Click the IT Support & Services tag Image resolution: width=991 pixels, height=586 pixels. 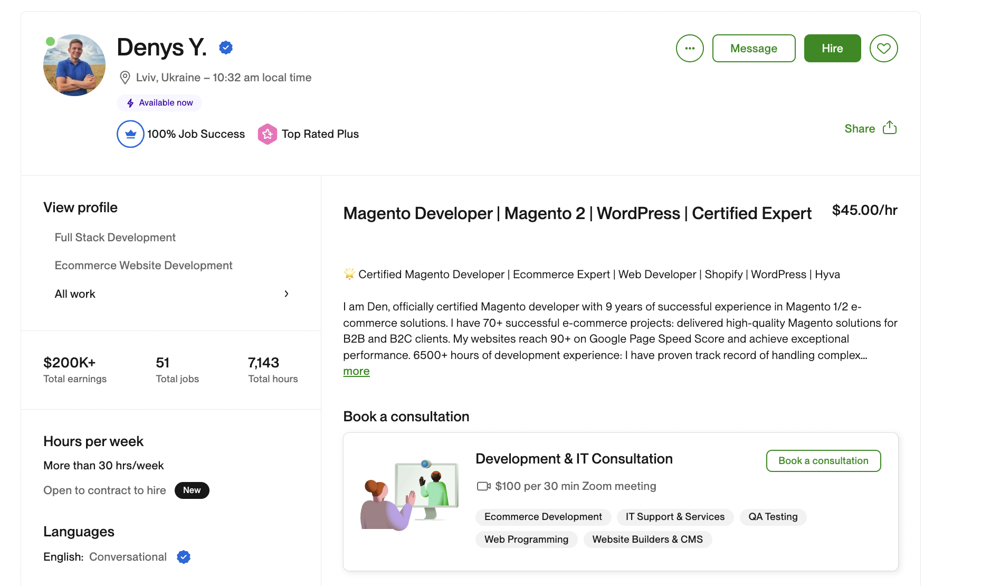[675, 517]
